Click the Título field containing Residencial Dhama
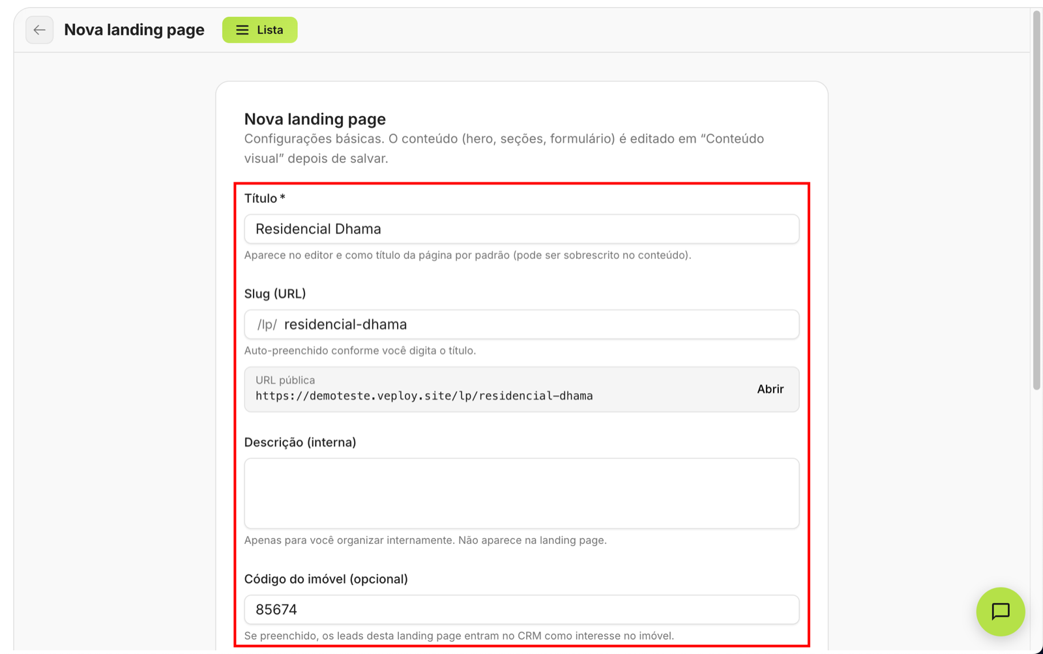This screenshot has width=1043, height=654. pyautogui.click(x=521, y=229)
